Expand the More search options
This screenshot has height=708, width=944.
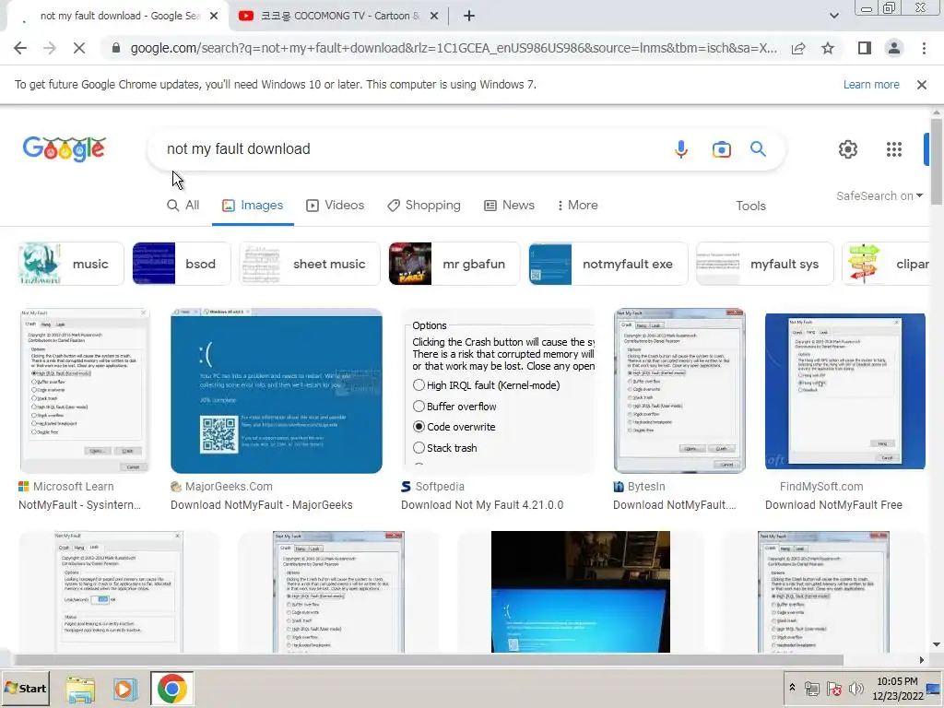pyautogui.click(x=577, y=206)
